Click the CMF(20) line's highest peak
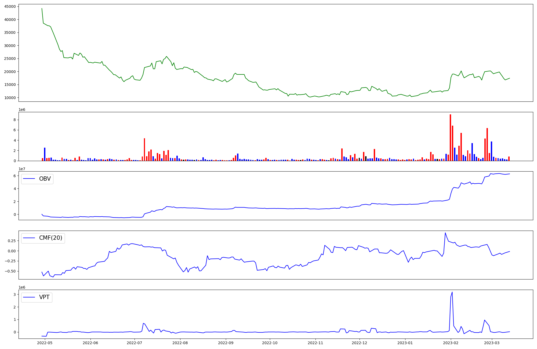This screenshot has width=537, height=349. pos(445,233)
